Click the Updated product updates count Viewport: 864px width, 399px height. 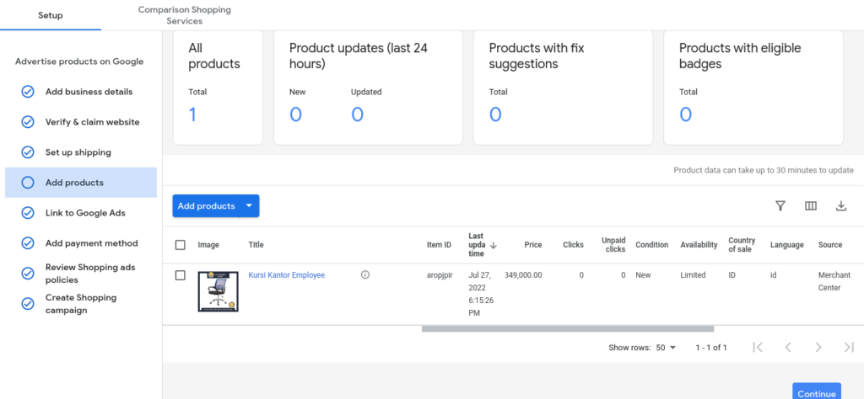[x=357, y=114]
